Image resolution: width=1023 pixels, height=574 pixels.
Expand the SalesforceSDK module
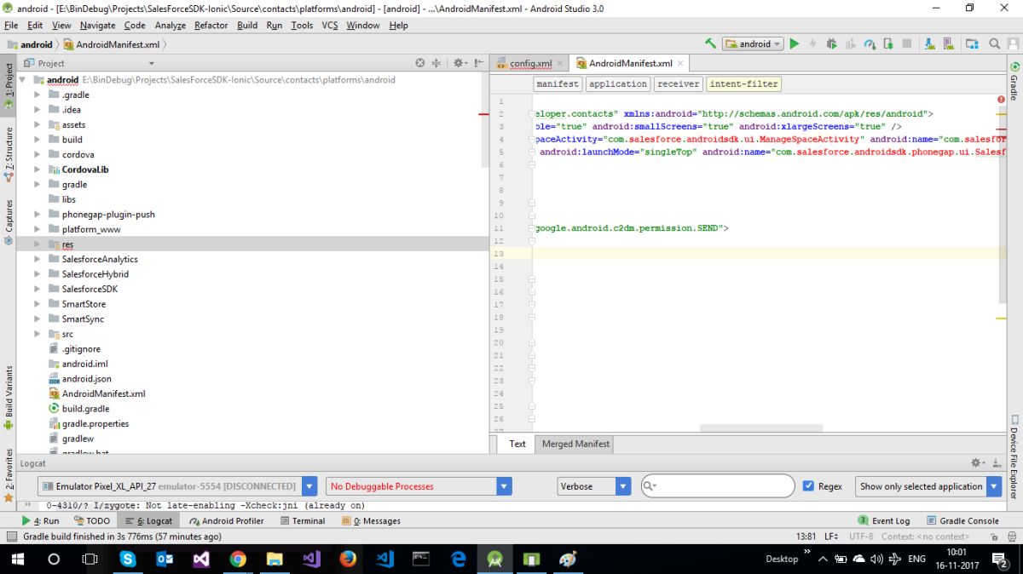click(x=37, y=289)
